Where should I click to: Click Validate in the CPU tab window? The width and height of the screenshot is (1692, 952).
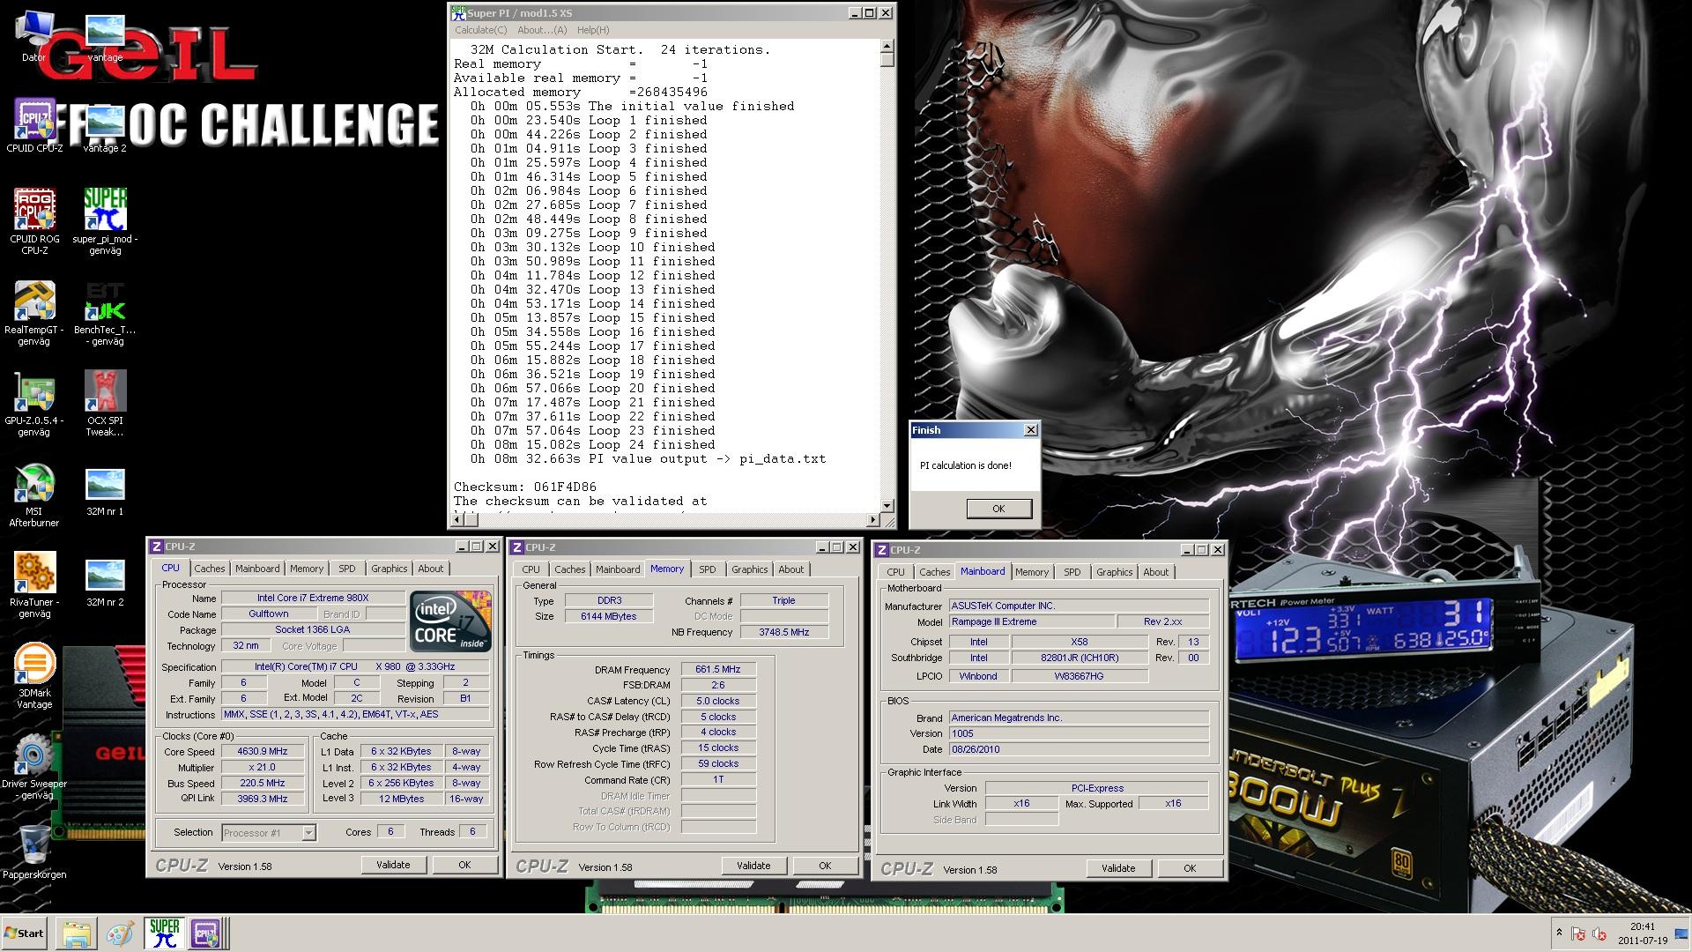point(393,865)
